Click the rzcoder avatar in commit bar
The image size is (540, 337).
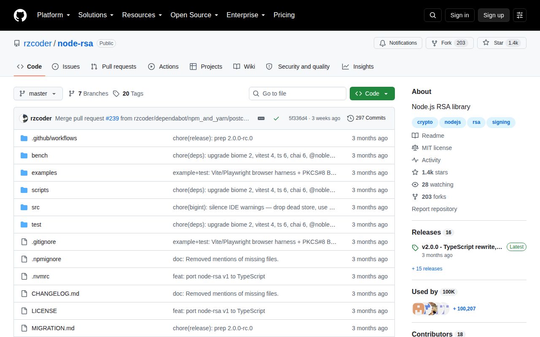click(24, 118)
